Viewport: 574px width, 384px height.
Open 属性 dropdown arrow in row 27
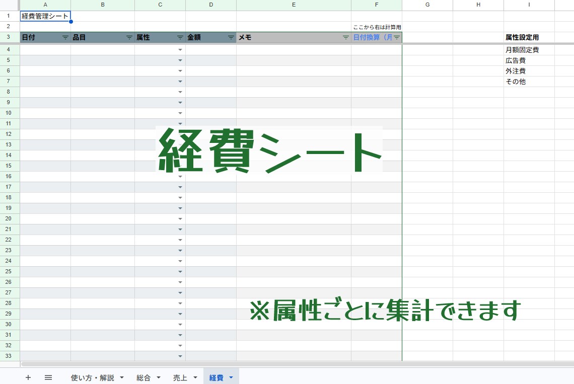(x=180, y=293)
